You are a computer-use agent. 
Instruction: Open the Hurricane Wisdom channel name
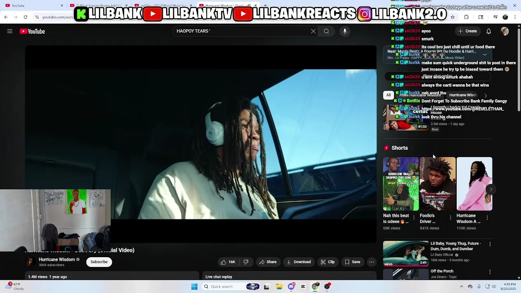click(x=57, y=260)
